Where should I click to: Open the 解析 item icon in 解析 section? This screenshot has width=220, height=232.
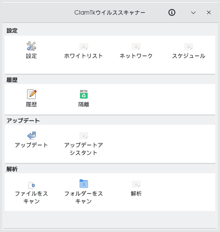136,184
